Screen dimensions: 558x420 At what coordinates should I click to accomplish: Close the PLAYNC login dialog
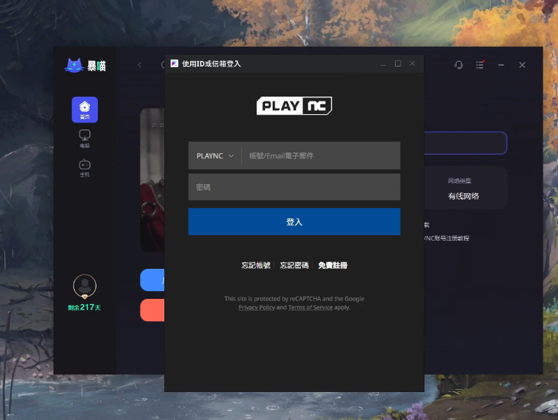[x=412, y=64]
